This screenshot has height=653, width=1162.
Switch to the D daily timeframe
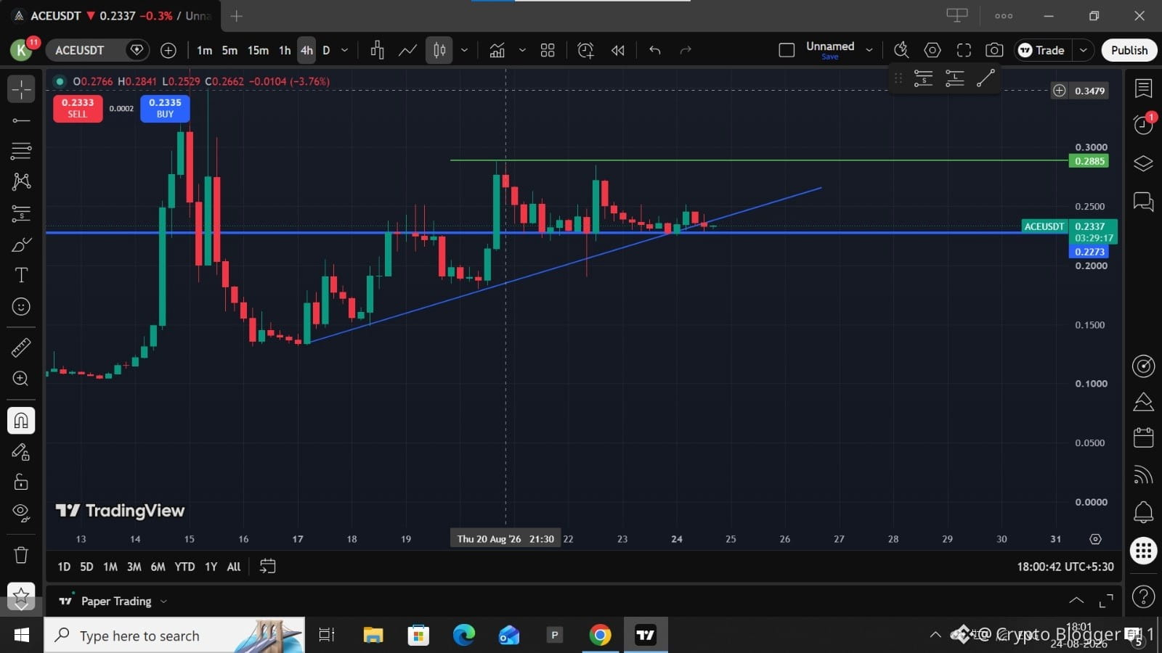pyautogui.click(x=326, y=50)
